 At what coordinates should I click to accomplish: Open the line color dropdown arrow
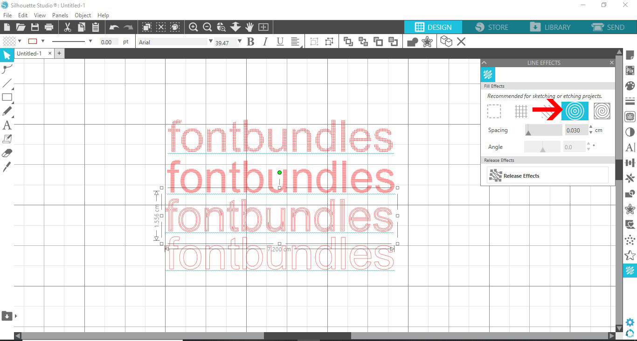[43, 42]
